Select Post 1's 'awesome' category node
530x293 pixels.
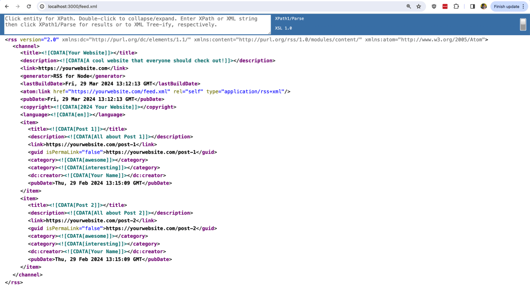[88, 160]
